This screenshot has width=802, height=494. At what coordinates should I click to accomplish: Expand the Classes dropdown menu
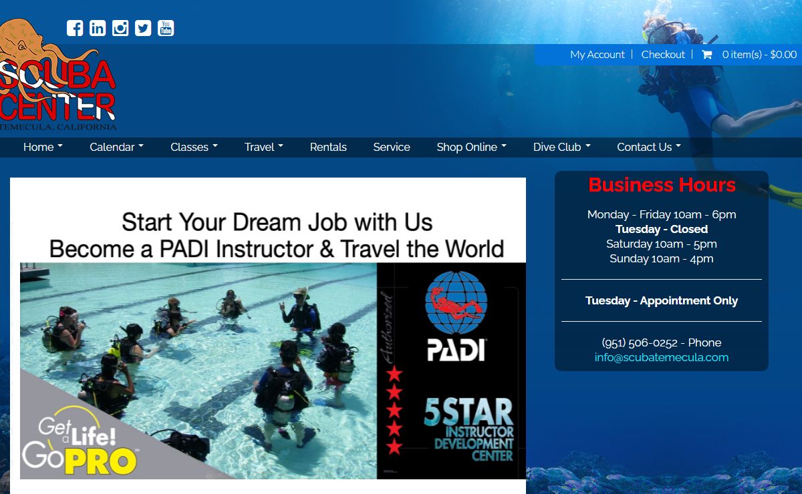pyautogui.click(x=194, y=147)
